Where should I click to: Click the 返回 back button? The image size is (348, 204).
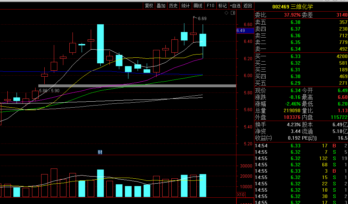[248, 6]
